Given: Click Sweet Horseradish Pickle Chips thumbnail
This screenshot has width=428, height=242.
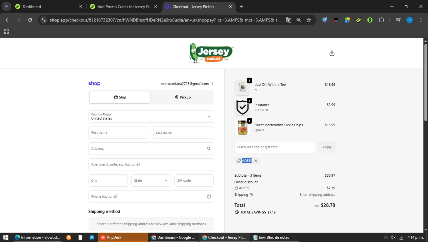Looking at the screenshot, I should pos(243,127).
